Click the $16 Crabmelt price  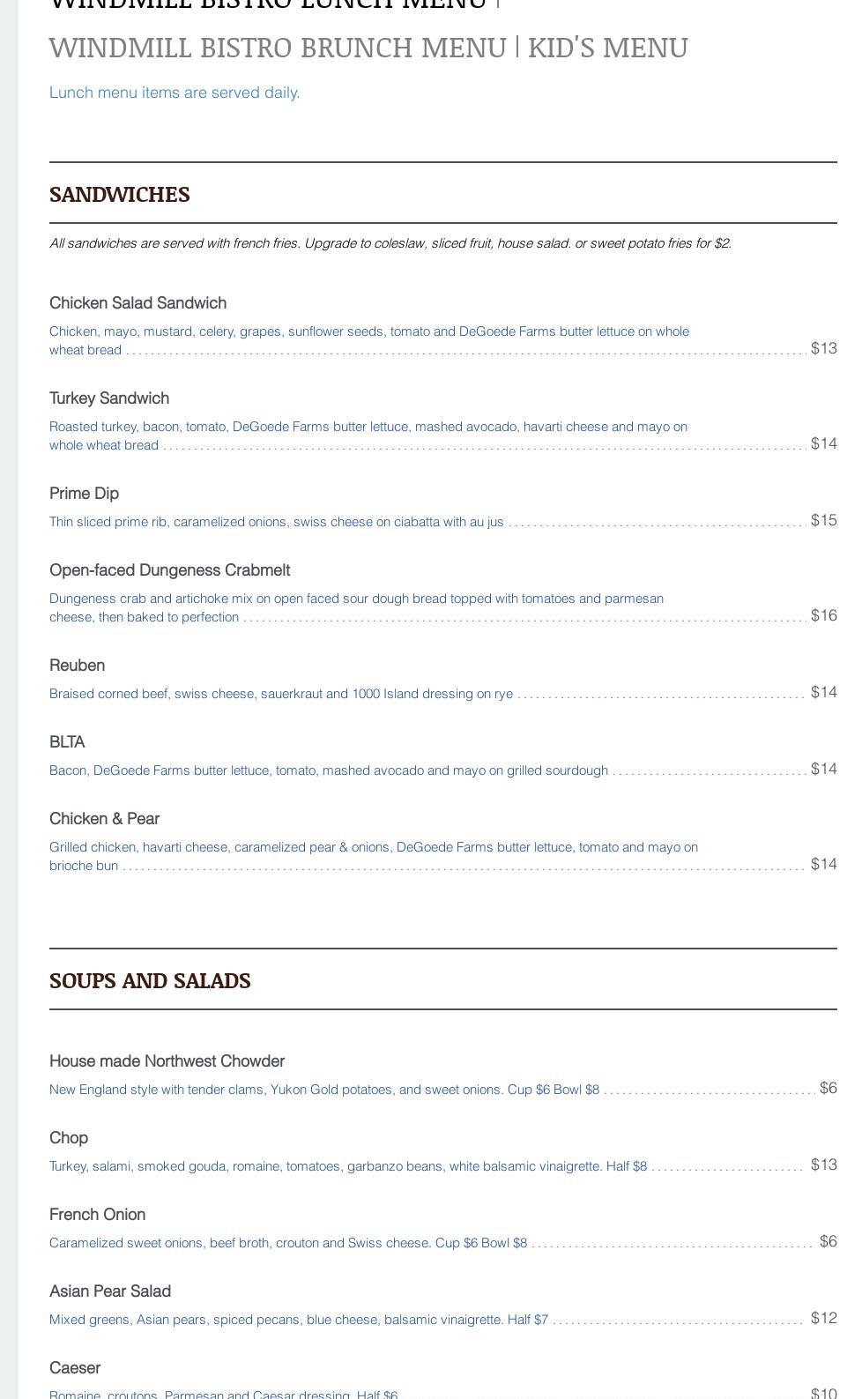pos(823,615)
